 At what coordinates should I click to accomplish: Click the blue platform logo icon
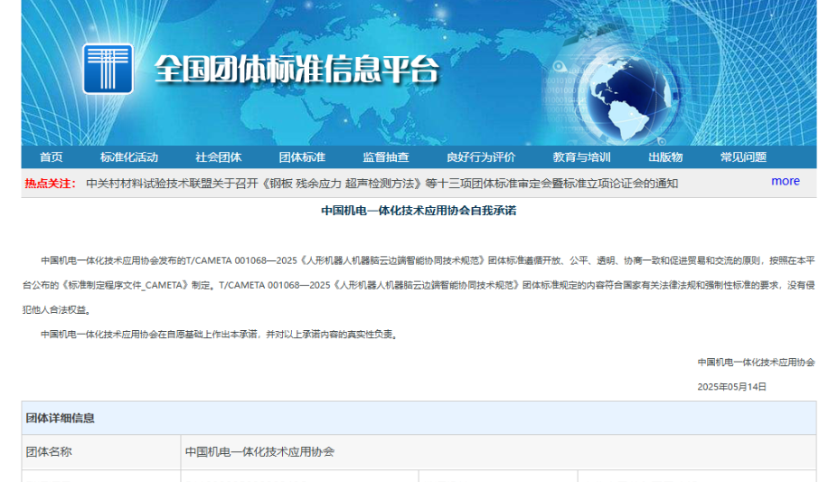(108, 69)
